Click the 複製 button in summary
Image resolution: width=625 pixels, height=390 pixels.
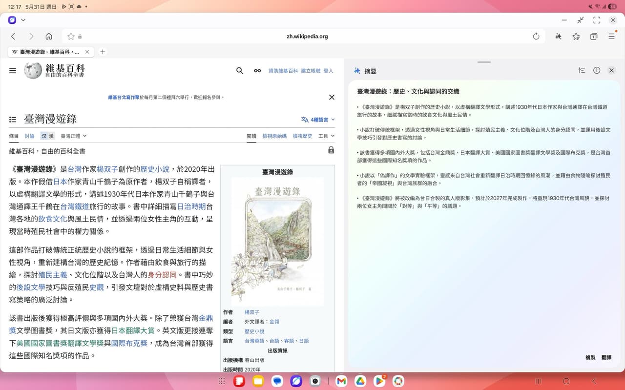pos(590,357)
